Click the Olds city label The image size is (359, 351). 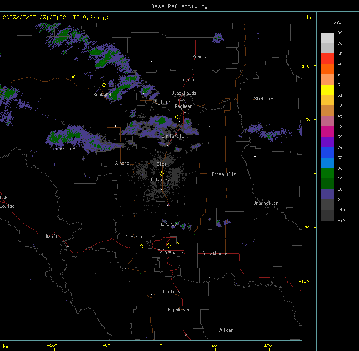[x=162, y=164]
